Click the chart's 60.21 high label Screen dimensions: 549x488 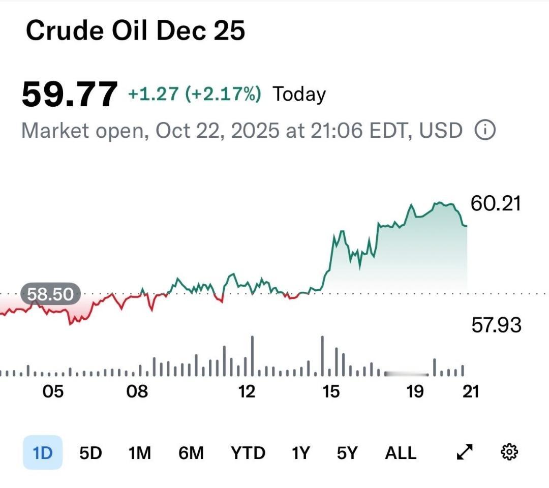click(496, 204)
